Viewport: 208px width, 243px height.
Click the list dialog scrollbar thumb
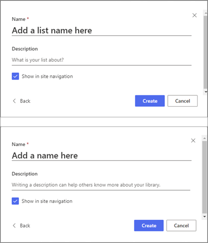coord(206,52)
